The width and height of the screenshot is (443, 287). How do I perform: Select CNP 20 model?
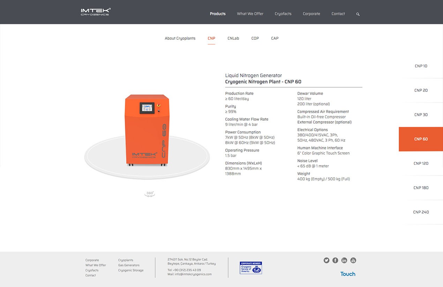[421, 90]
